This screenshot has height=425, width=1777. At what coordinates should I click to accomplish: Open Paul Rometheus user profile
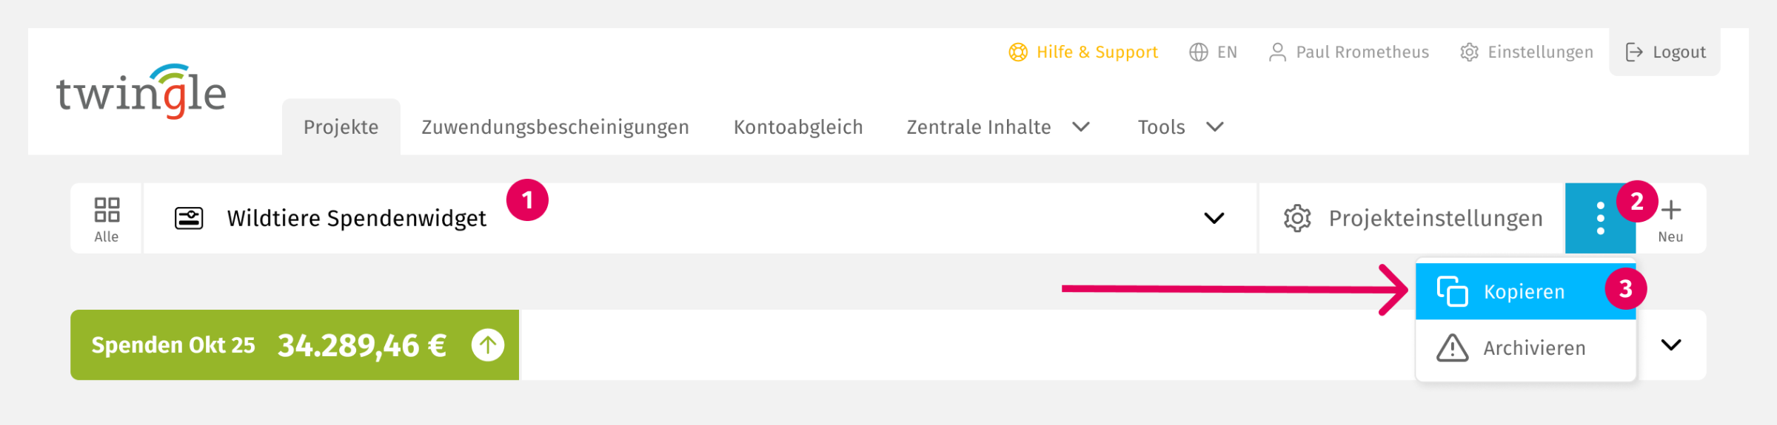coord(1348,52)
